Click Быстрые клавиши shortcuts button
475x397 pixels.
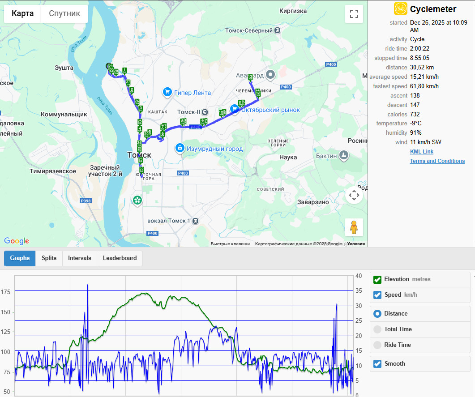(230, 244)
